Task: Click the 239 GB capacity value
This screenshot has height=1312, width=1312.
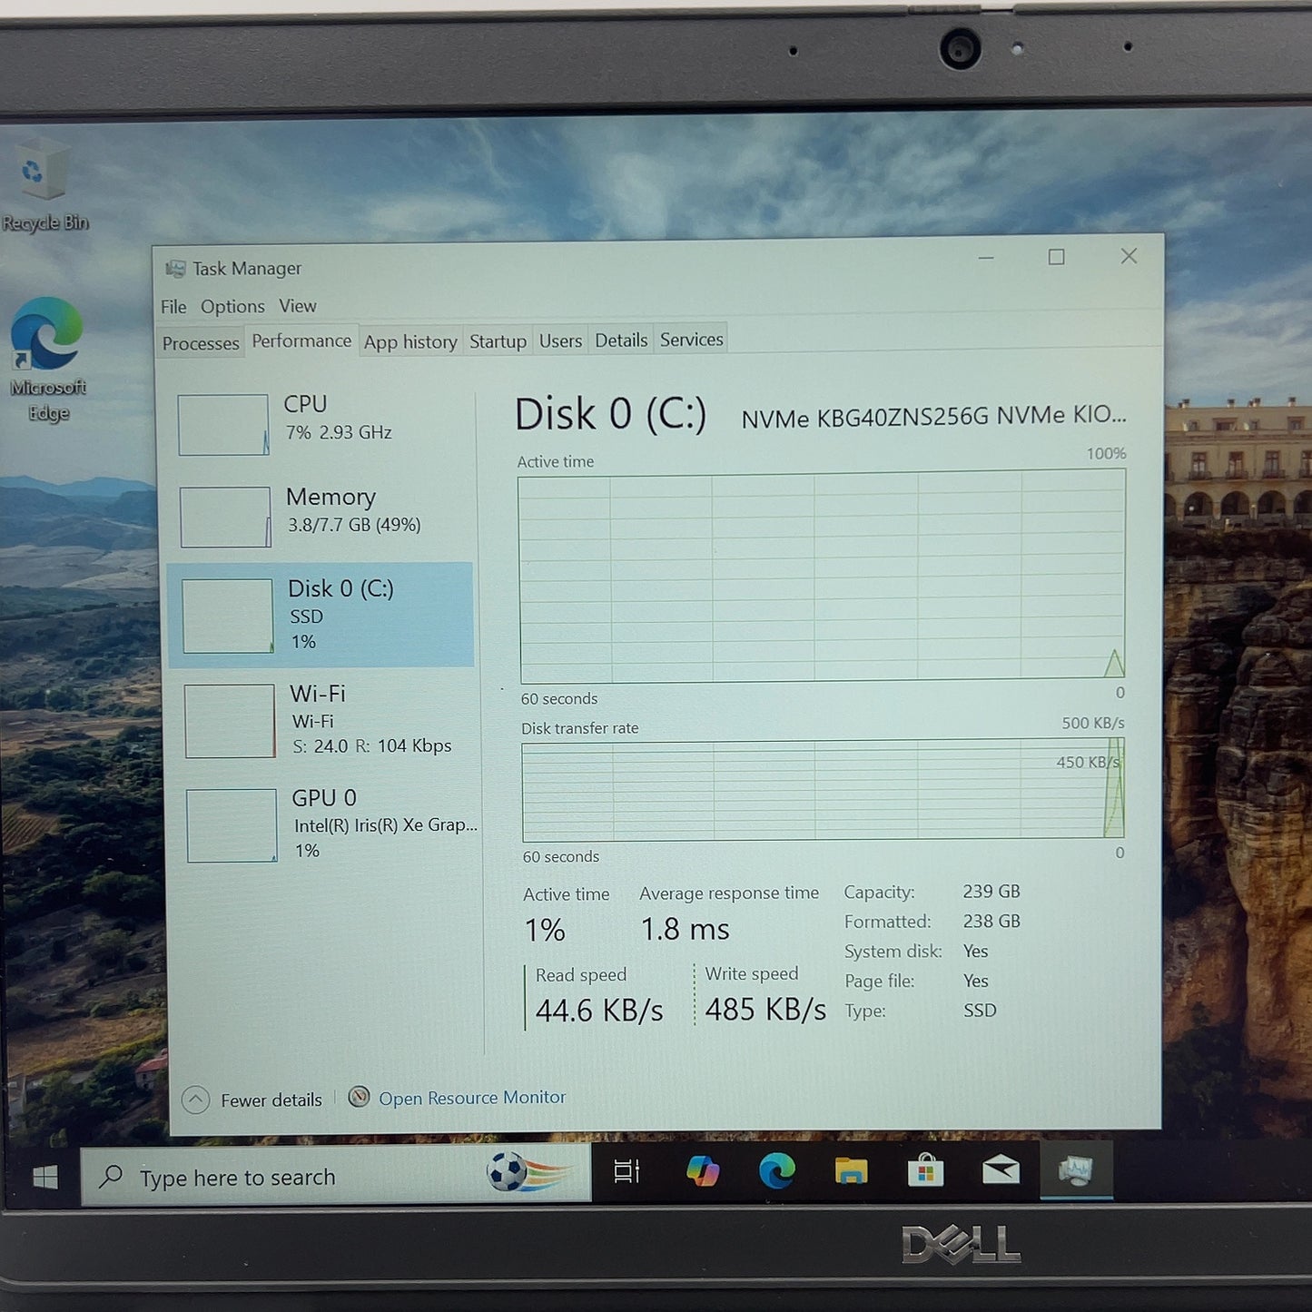Action: point(991,892)
